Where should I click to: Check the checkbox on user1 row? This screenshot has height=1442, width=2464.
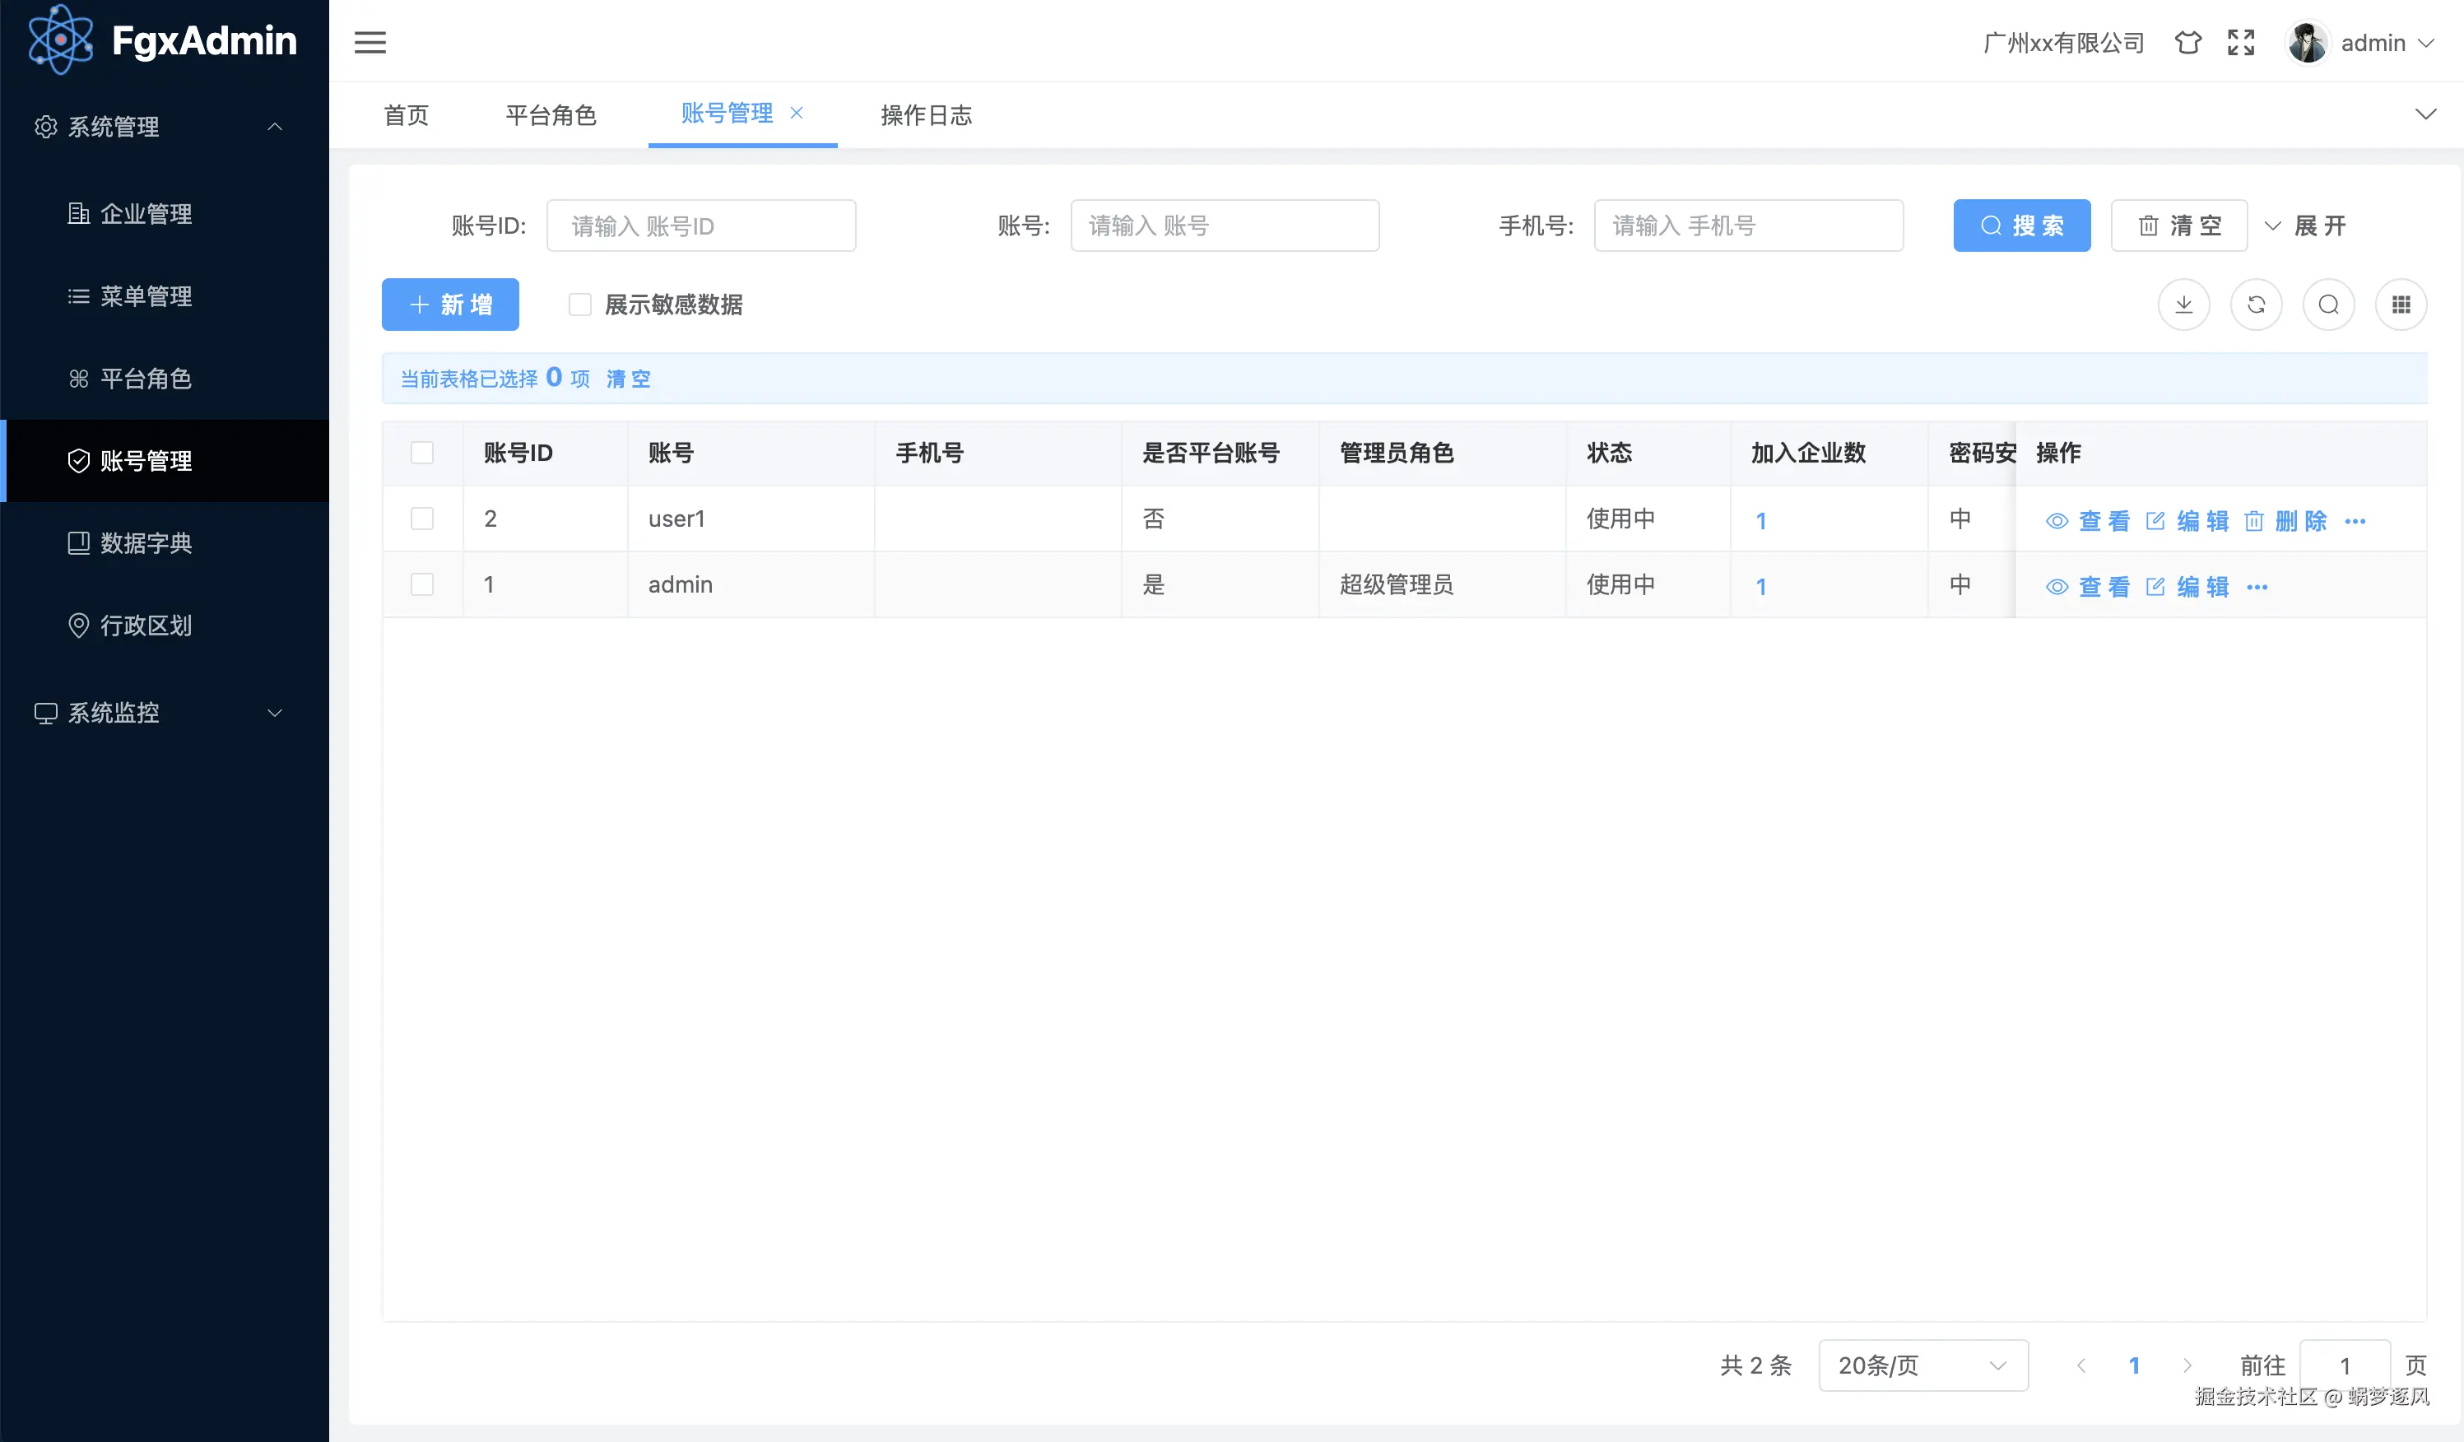422,519
